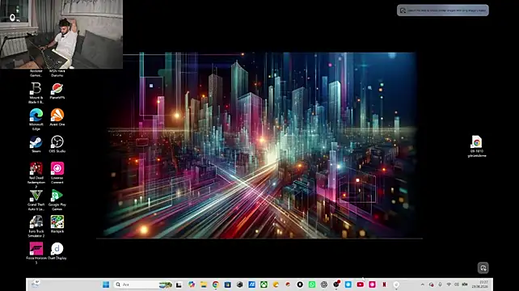Open Copilot from the taskbar
Image resolution: width=519 pixels, height=291 pixels.
click(192, 285)
